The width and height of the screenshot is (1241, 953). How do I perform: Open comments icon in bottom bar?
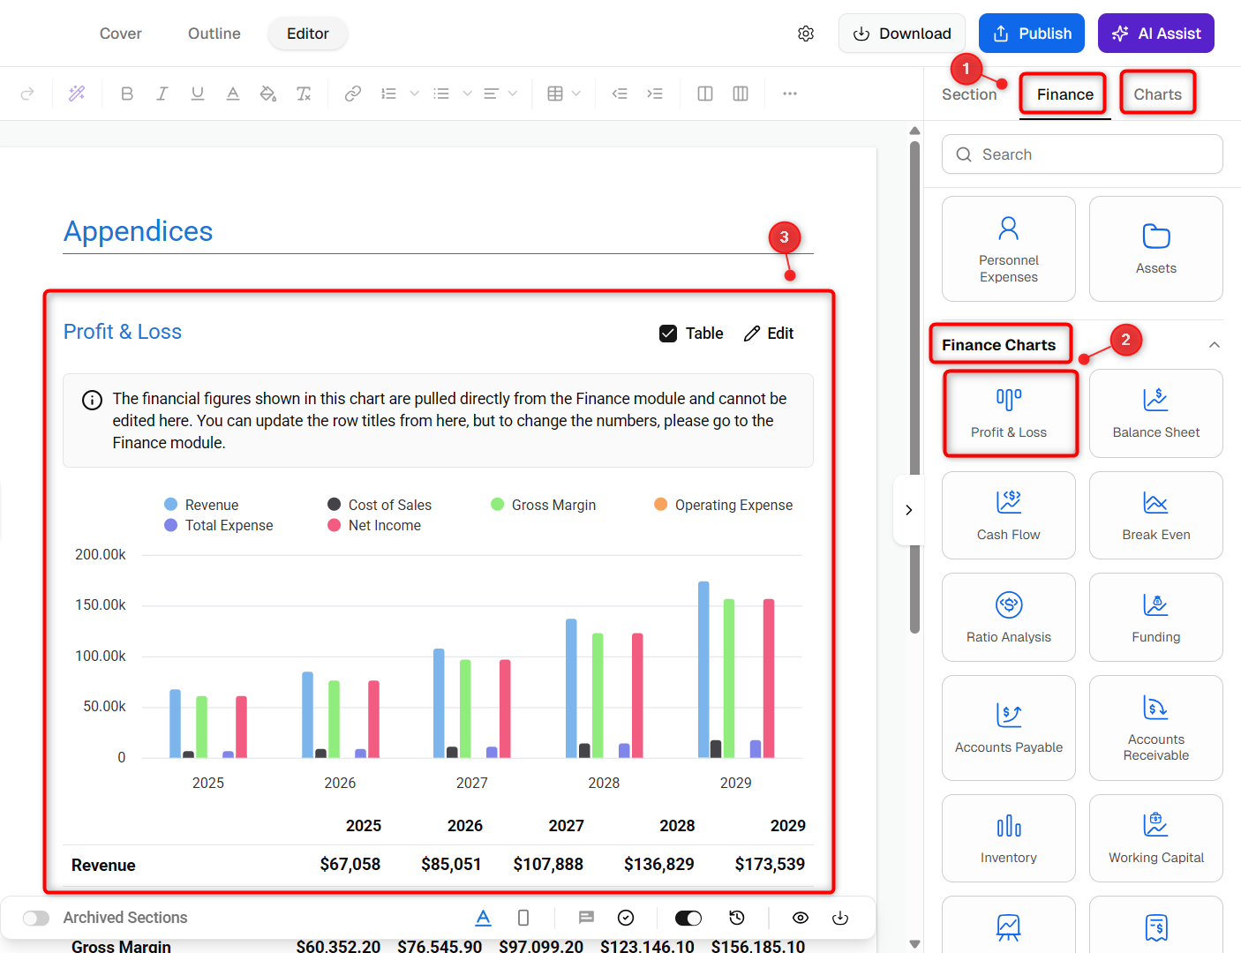(586, 918)
